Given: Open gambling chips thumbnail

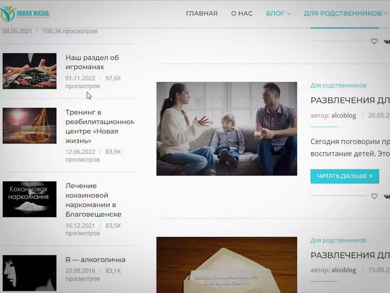Looking at the screenshot, I should [x=30, y=71].
